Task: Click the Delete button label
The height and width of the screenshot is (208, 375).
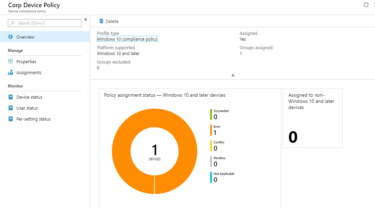Action: pyautogui.click(x=112, y=21)
